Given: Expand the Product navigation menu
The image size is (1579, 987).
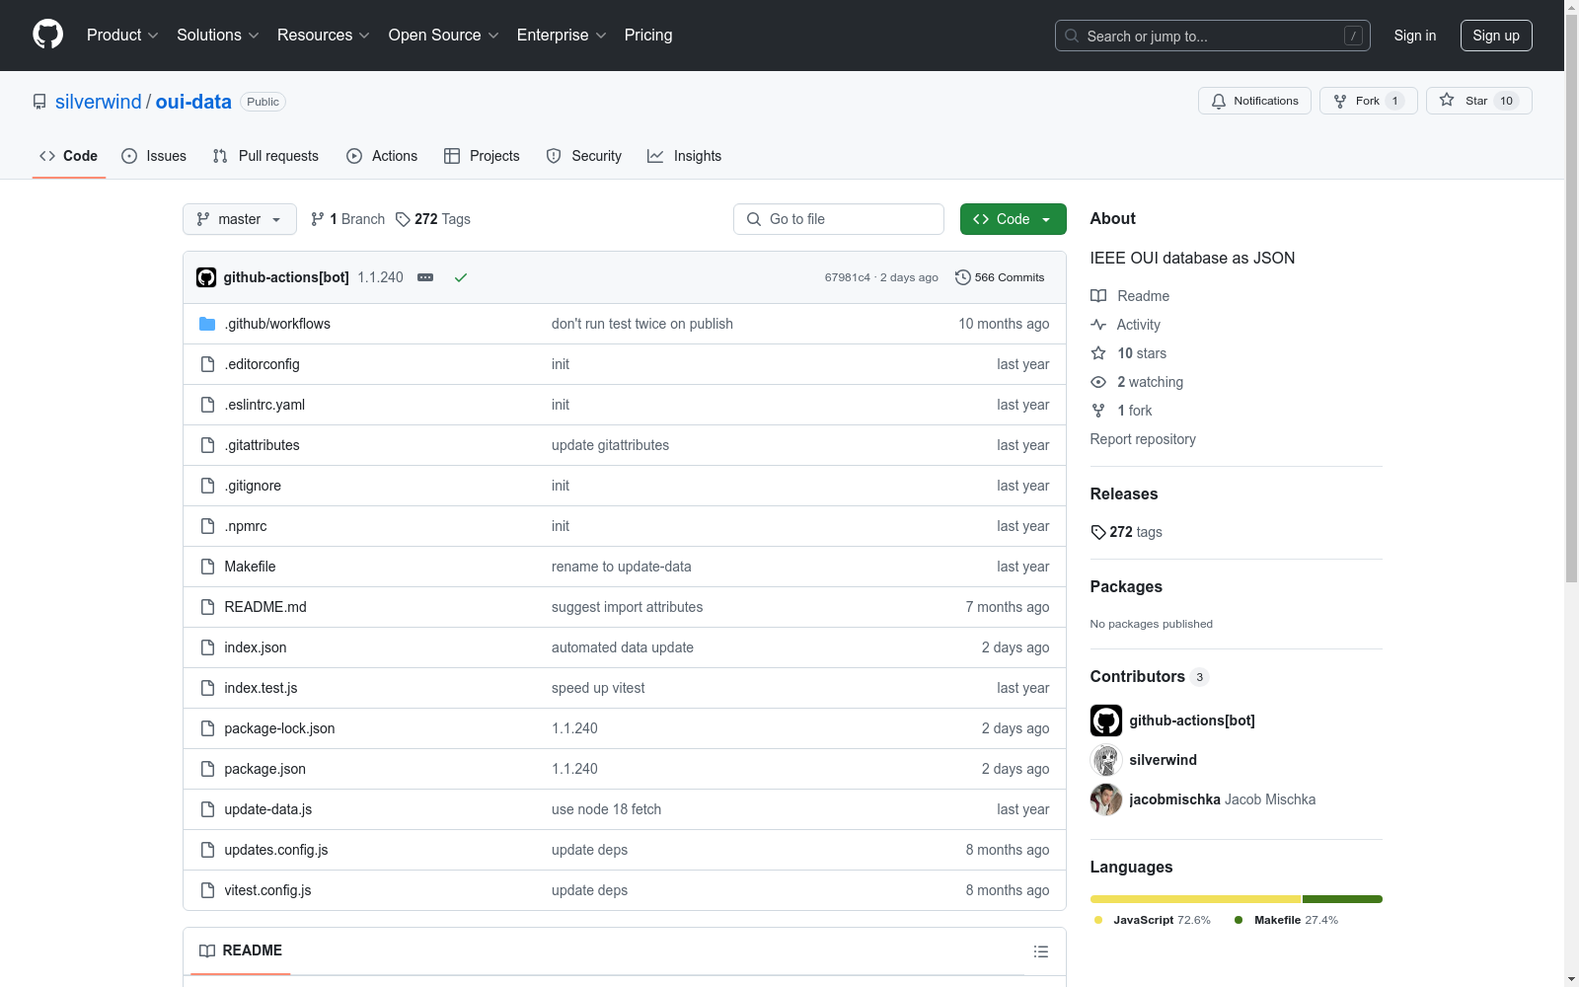Looking at the screenshot, I should click(x=122, y=36).
